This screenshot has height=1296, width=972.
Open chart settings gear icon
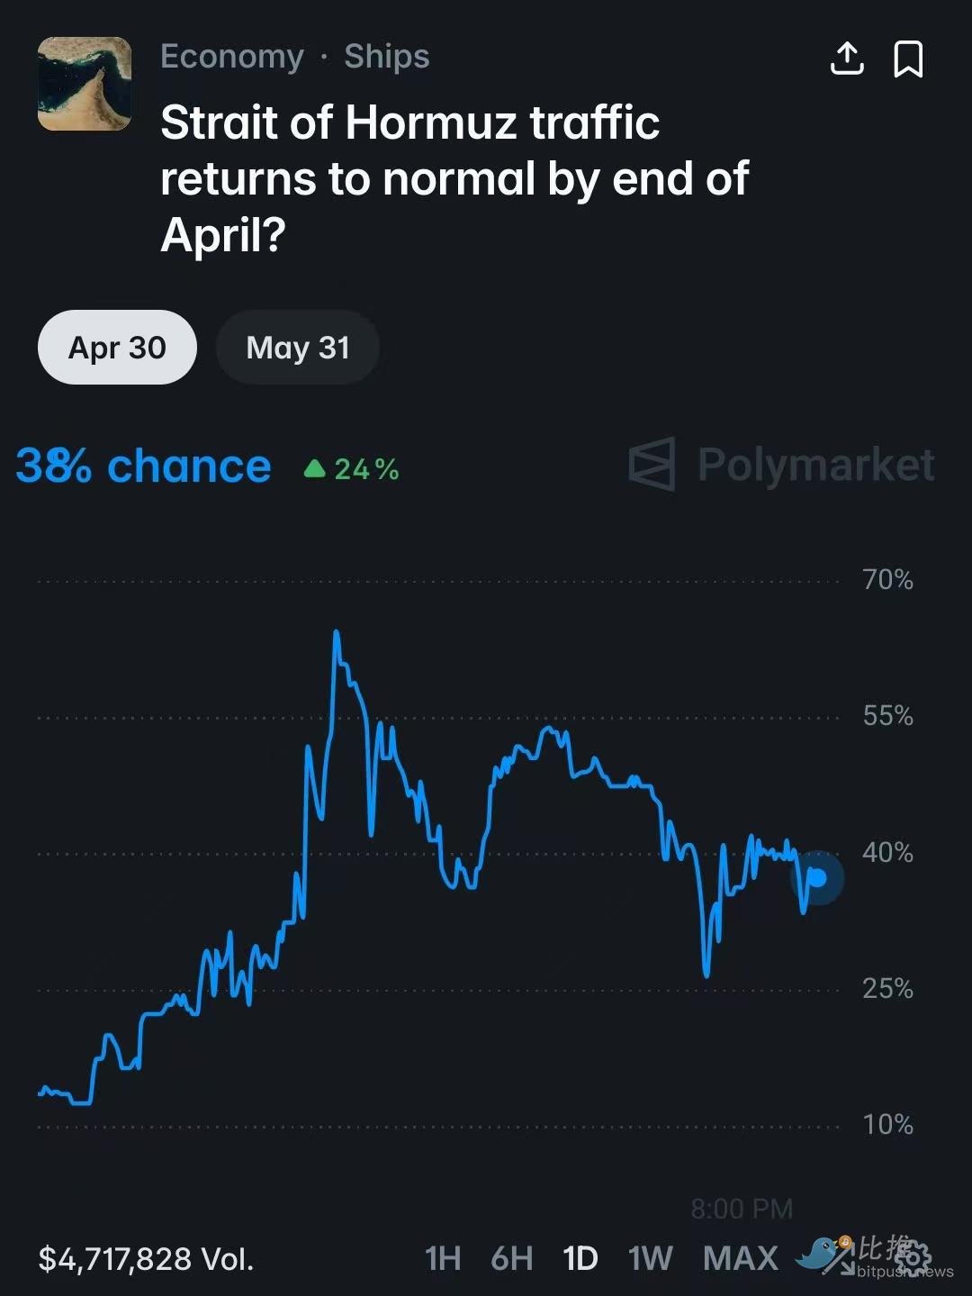tap(913, 1255)
